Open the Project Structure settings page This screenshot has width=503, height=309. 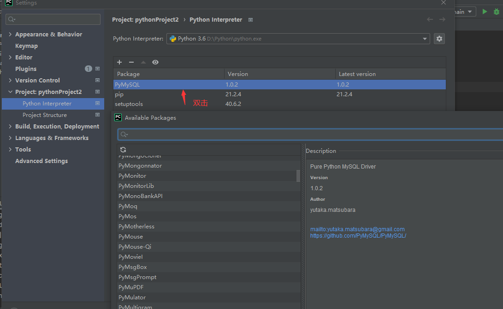(45, 115)
